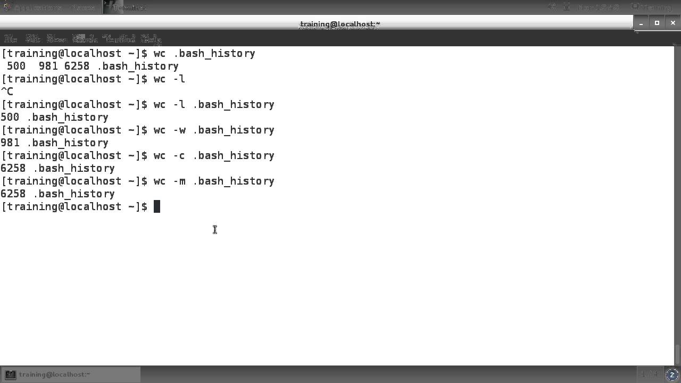This screenshot has height=383, width=681.
Task: Click the terminal cursor at the last prompt
Action: pyautogui.click(x=157, y=206)
